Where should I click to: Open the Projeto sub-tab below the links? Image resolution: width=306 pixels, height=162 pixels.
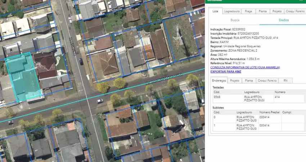(x=235, y=81)
